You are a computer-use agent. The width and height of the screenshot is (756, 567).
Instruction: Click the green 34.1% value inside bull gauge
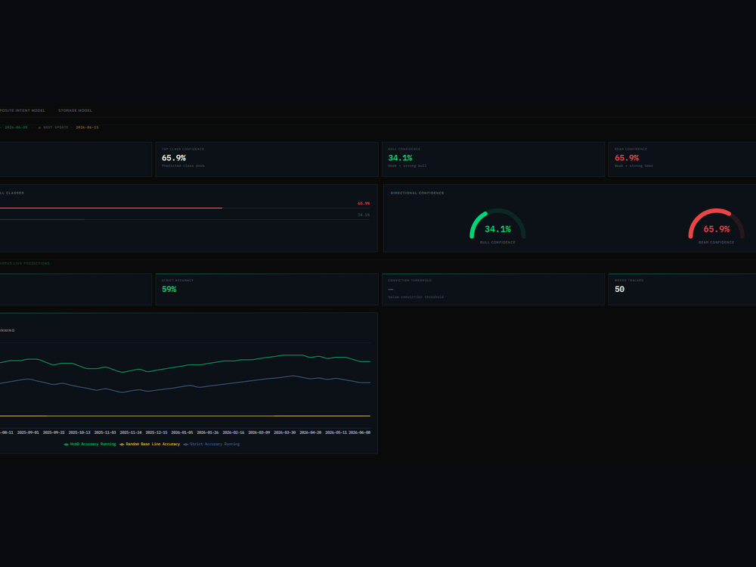[497, 229]
